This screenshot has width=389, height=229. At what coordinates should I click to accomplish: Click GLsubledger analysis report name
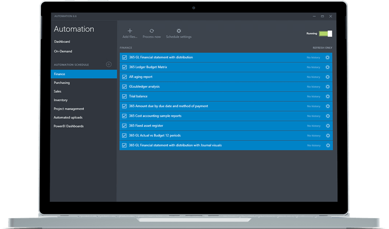(144, 86)
